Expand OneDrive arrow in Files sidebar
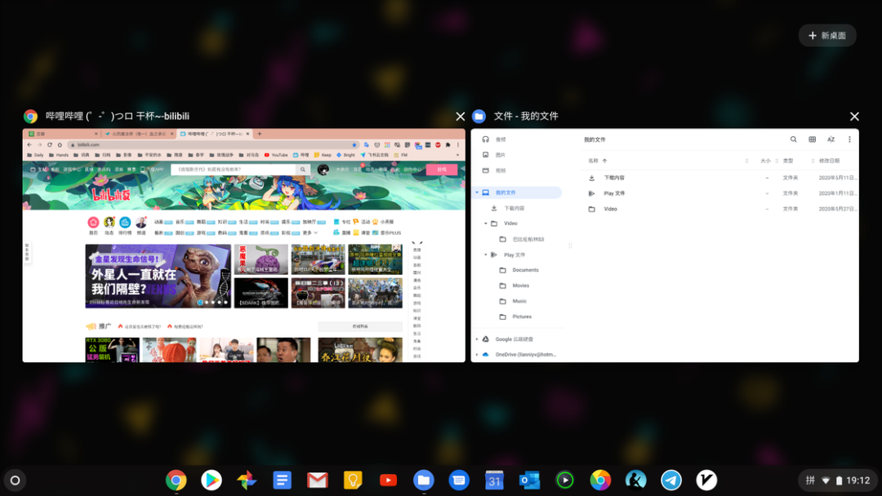Viewport: 882px width, 496px height. tap(477, 354)
